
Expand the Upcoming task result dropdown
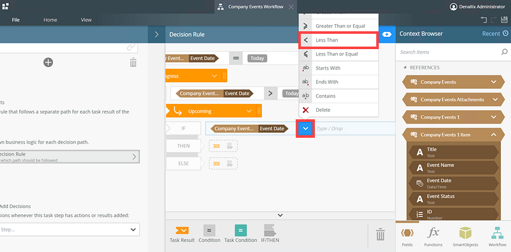point(249,112)
